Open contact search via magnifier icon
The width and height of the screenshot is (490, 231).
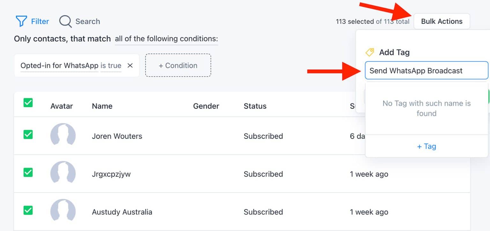click(x=65, y=21)
